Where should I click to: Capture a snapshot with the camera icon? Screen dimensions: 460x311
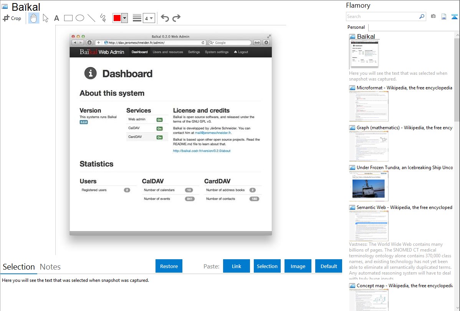[x=433, y=16]
